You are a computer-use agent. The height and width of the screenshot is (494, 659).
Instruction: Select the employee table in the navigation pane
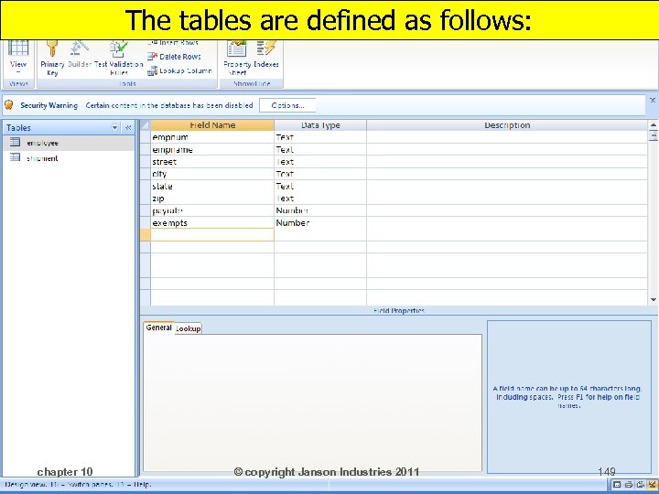click(x=69, y=143)
